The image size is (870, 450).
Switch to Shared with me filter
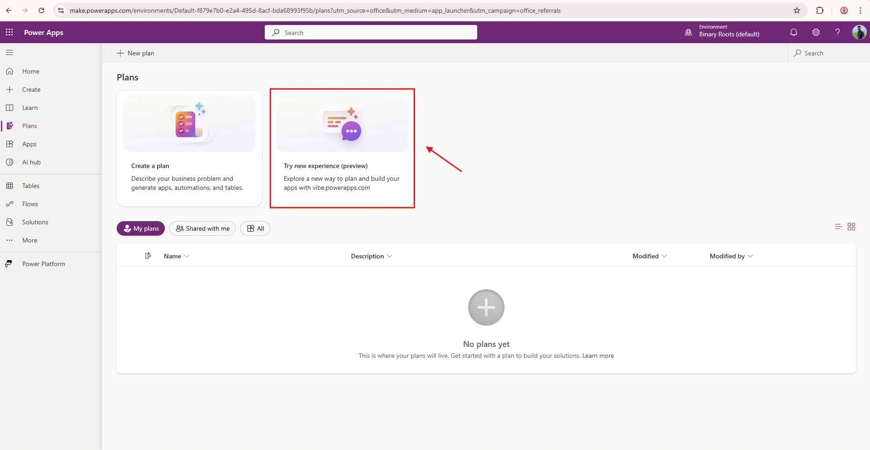[x=203, y=228]
